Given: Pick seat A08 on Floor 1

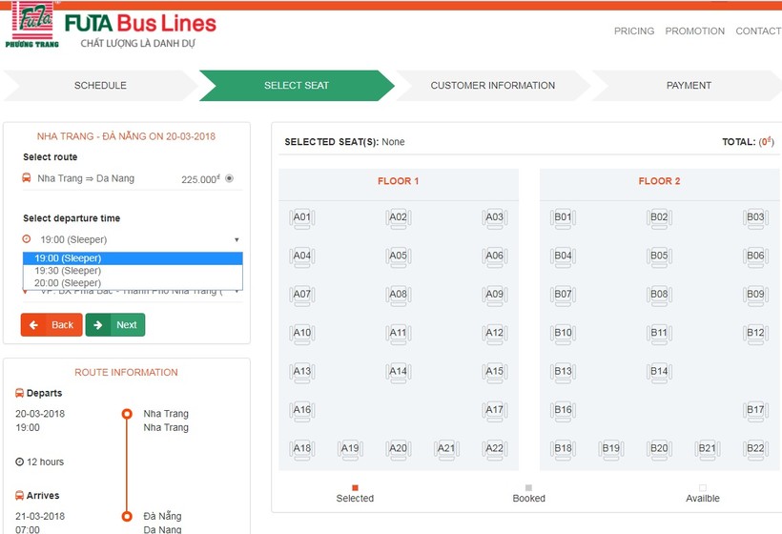Looking at the screenshot, I should click(398, 296).
